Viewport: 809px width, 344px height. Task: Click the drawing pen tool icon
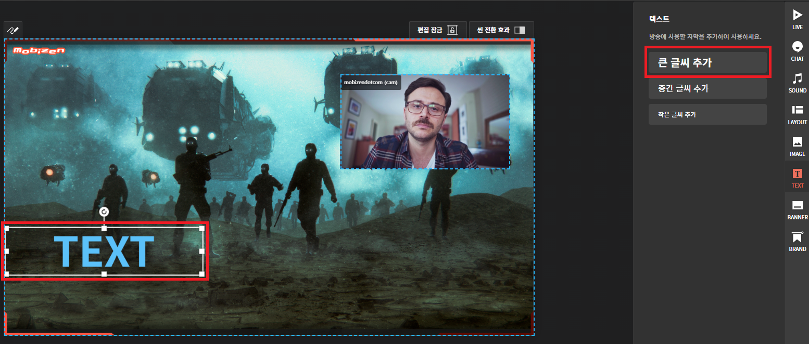point(13,30)
